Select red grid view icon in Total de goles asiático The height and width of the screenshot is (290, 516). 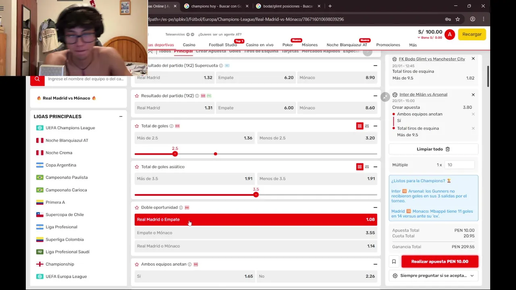point(360,167)
